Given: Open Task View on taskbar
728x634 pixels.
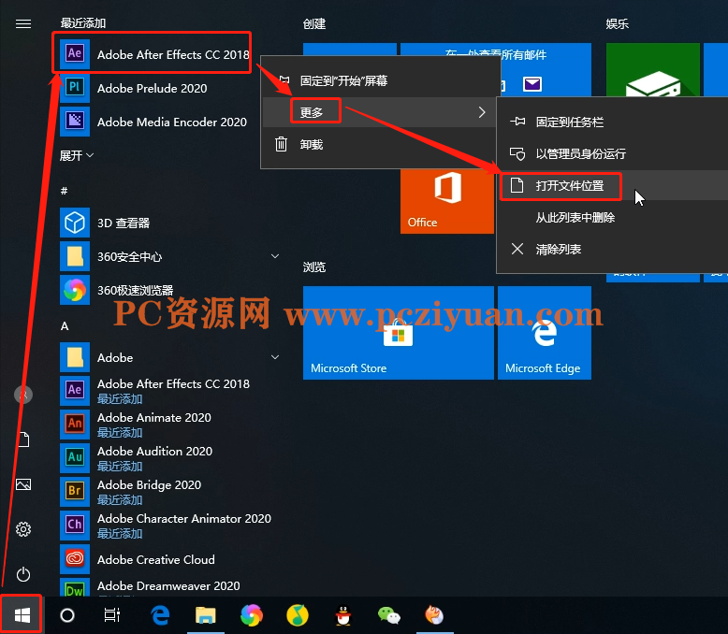Looking at the screenshot, I should [x=112, y=615].
